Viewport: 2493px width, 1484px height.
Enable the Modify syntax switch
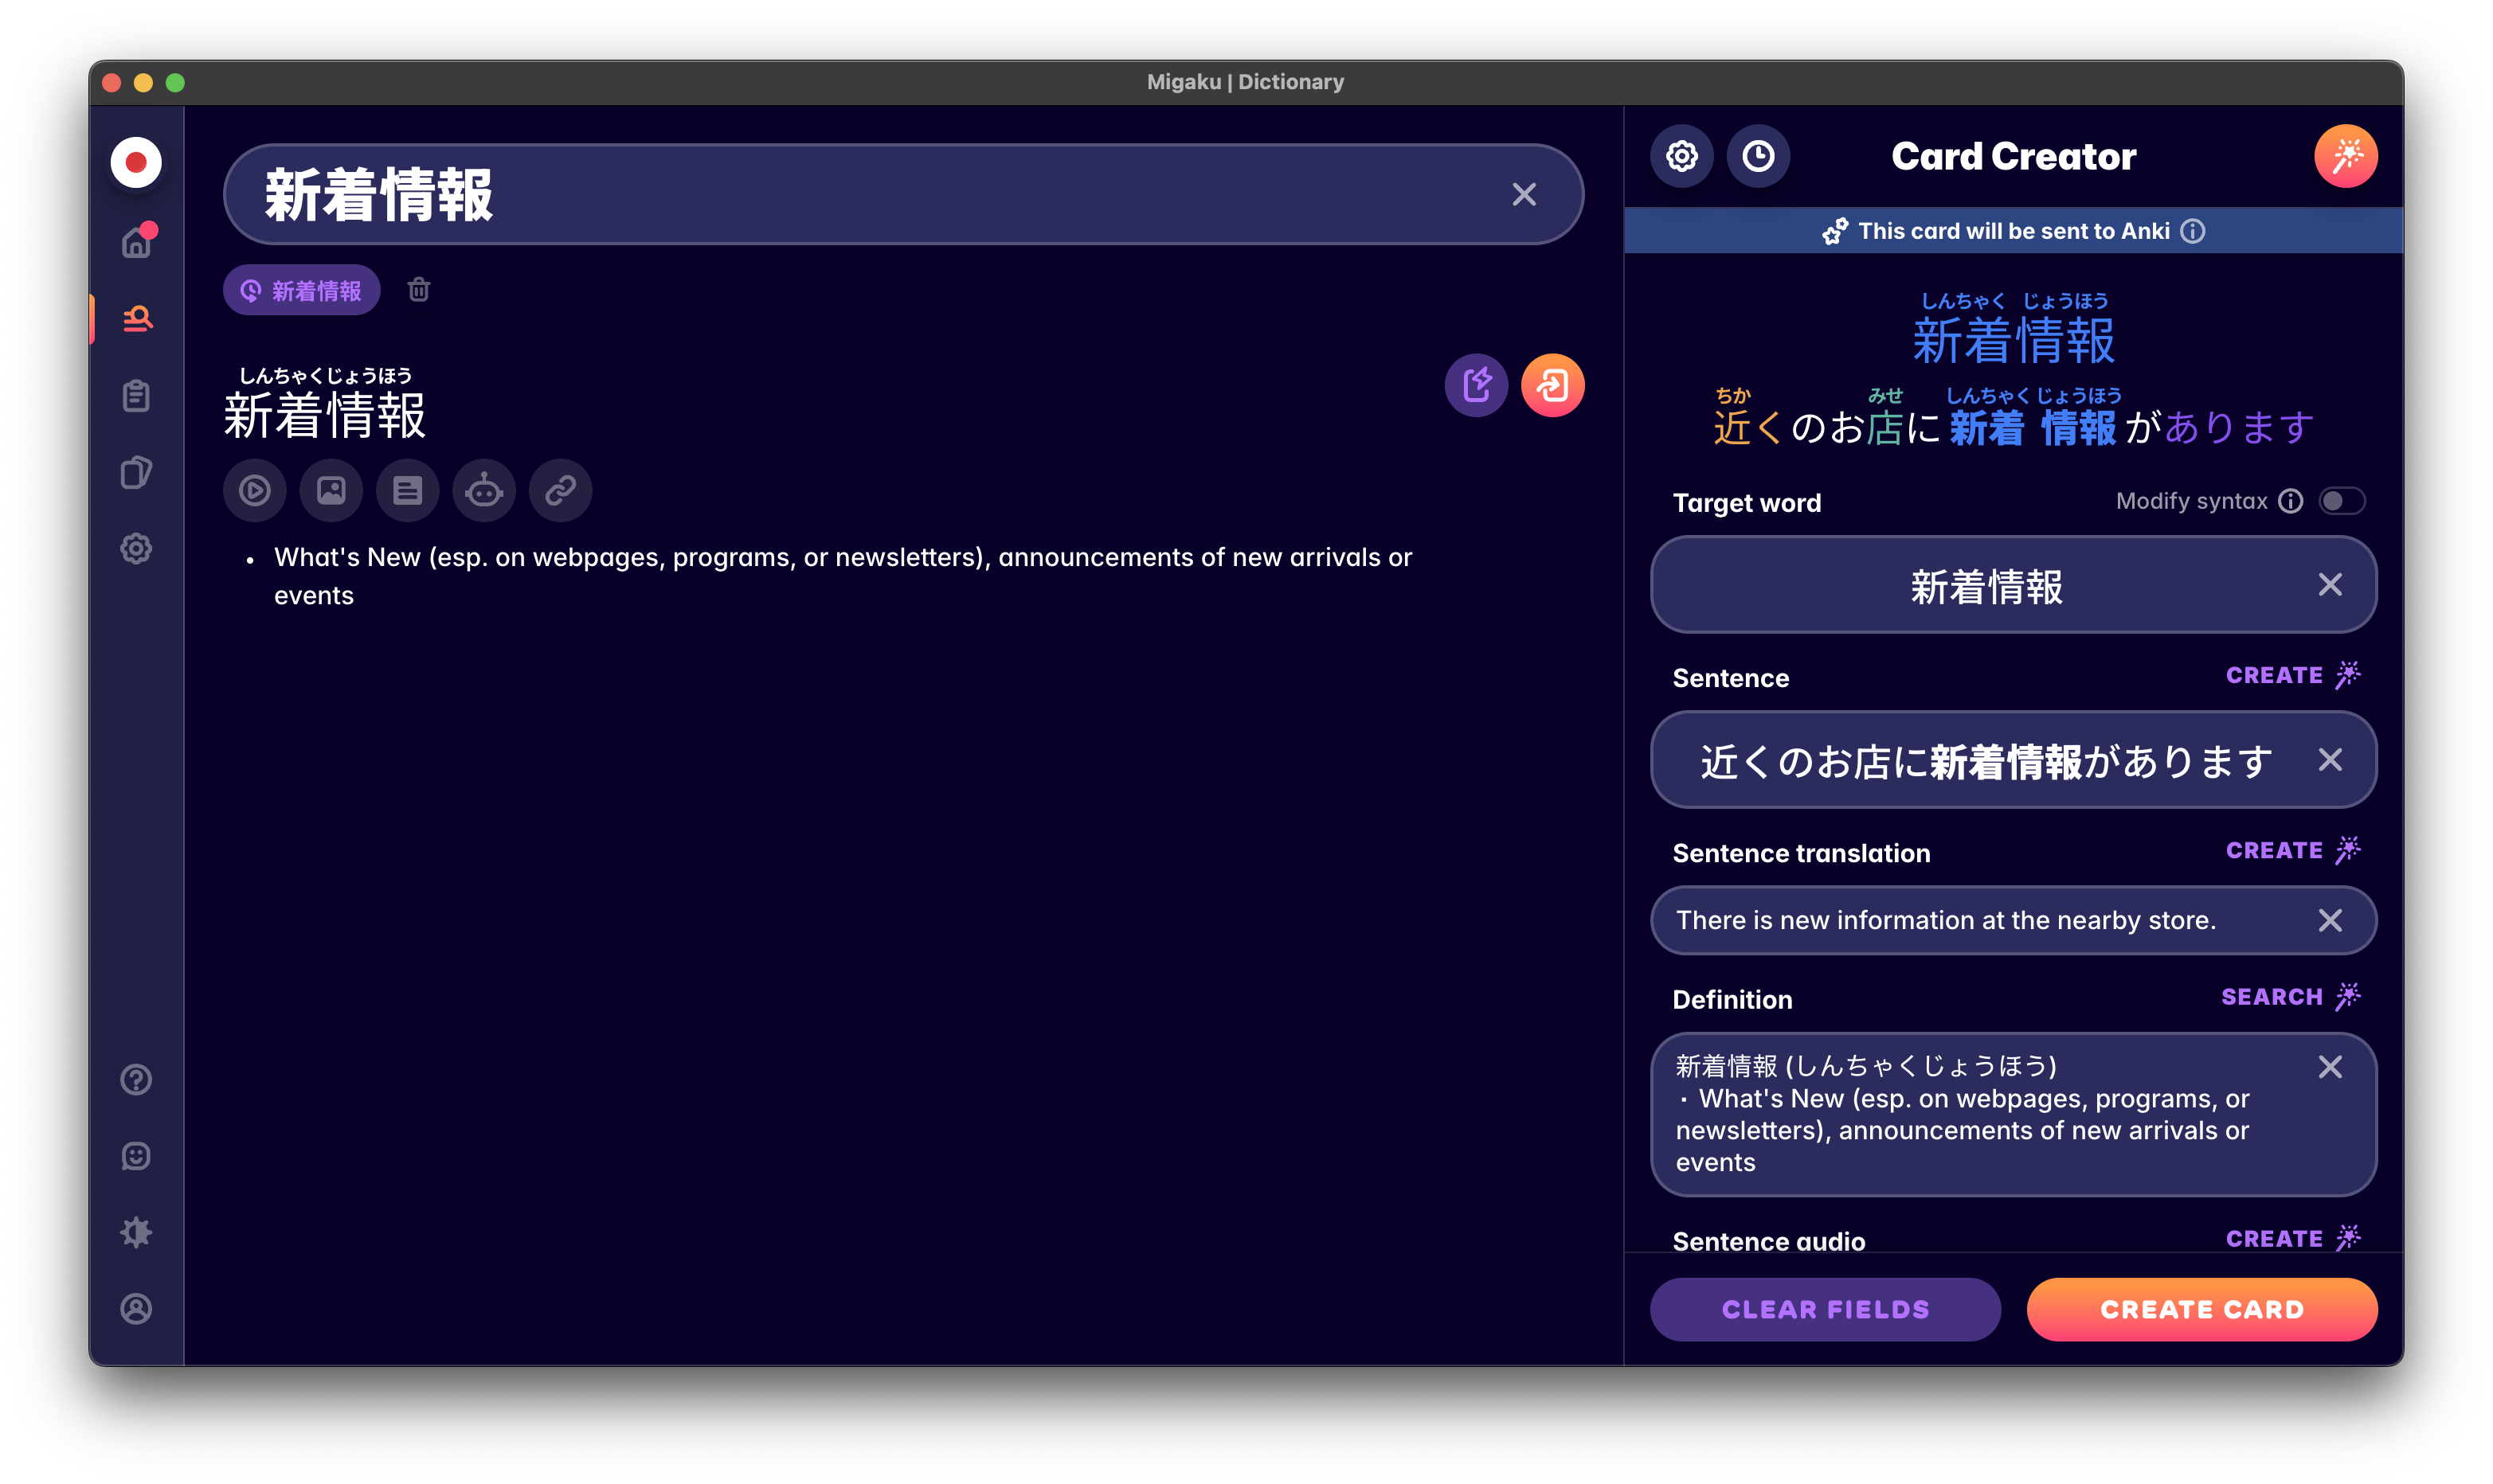2342,501
